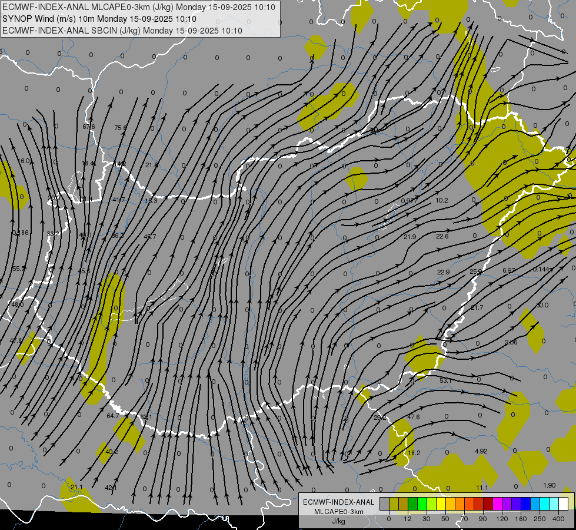Click the map value 48.0
This screenshot has height=530, width=576.
click(17, 304)
